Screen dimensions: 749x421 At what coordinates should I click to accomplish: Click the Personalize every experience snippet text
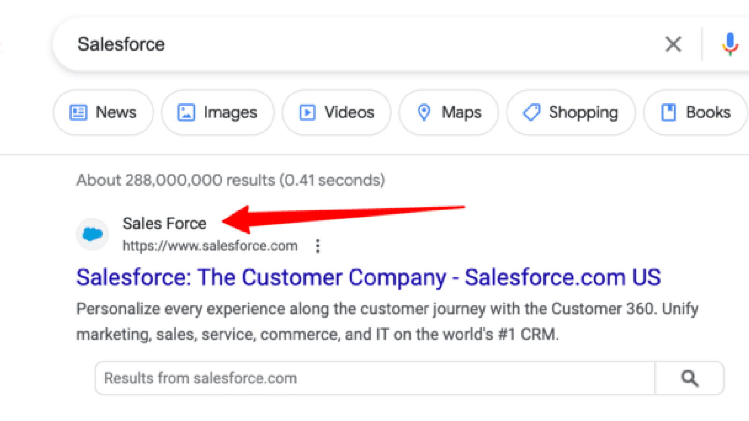point(387,321)
